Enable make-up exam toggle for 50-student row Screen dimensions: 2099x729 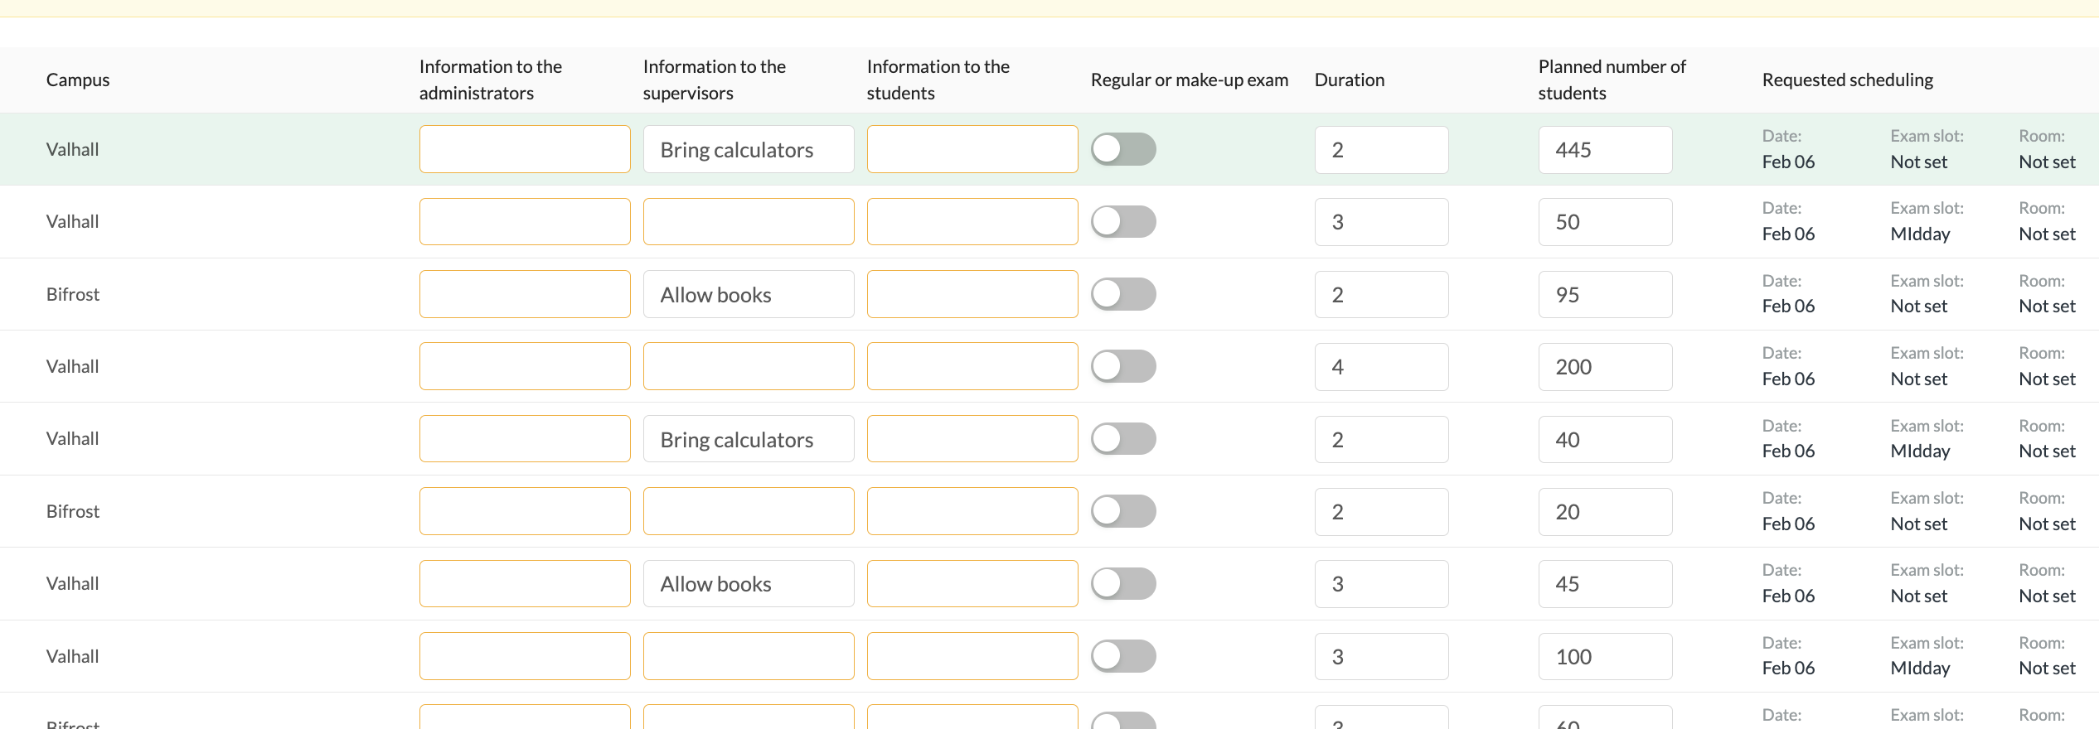[x=1123, y=221]
